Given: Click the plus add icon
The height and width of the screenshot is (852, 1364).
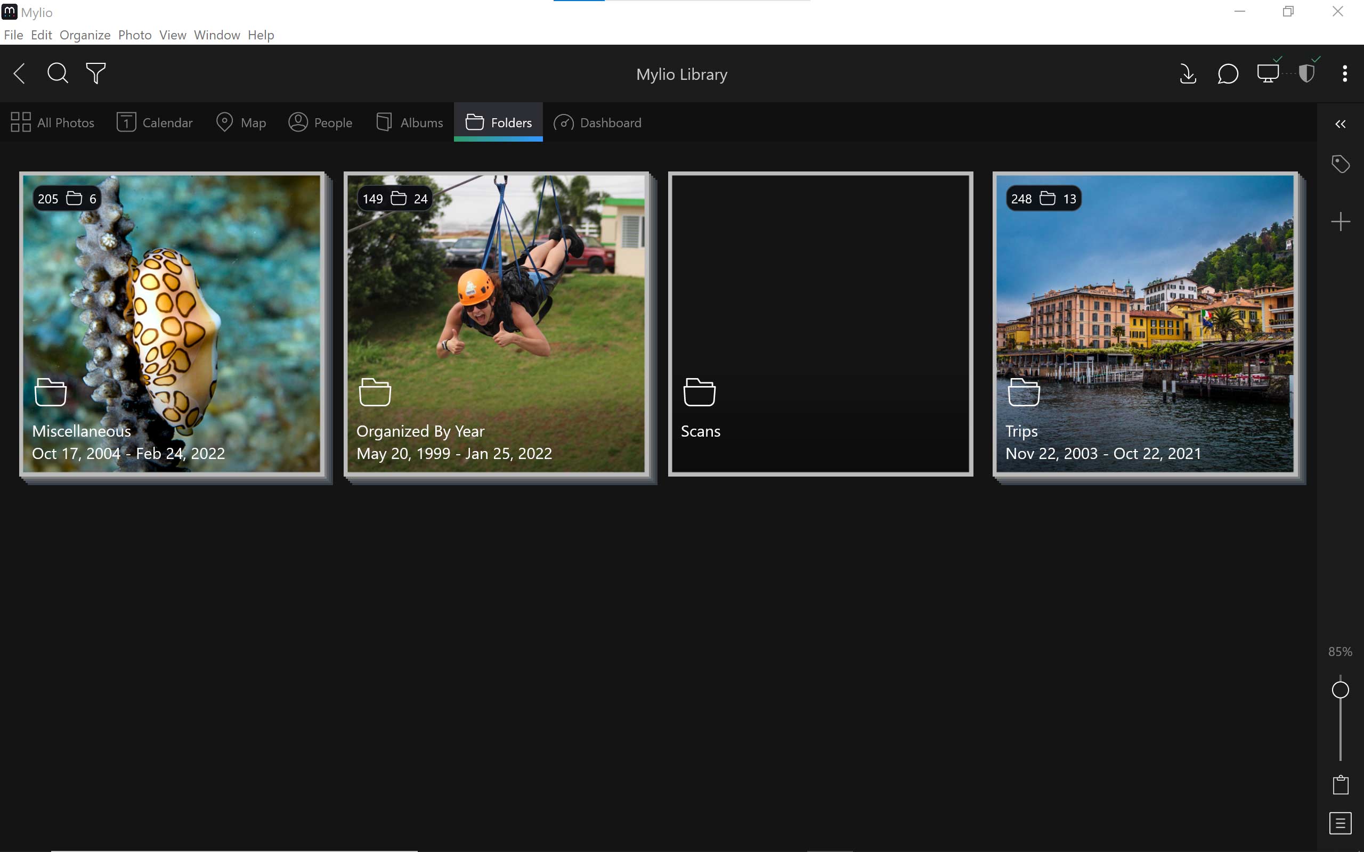Looking at the screenshot, I should click(1341, 222).
